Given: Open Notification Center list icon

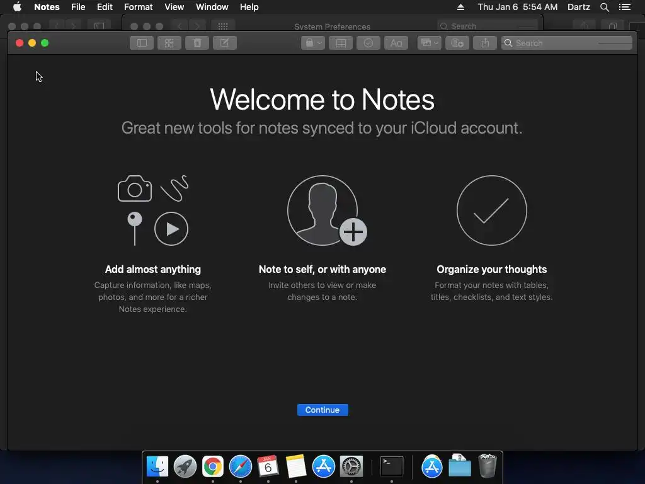Looking at the screenshot, I should [625, 7].
